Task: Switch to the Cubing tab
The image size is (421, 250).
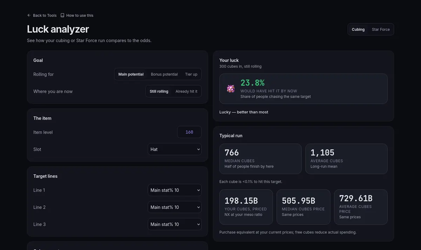Action: [358, 29]
